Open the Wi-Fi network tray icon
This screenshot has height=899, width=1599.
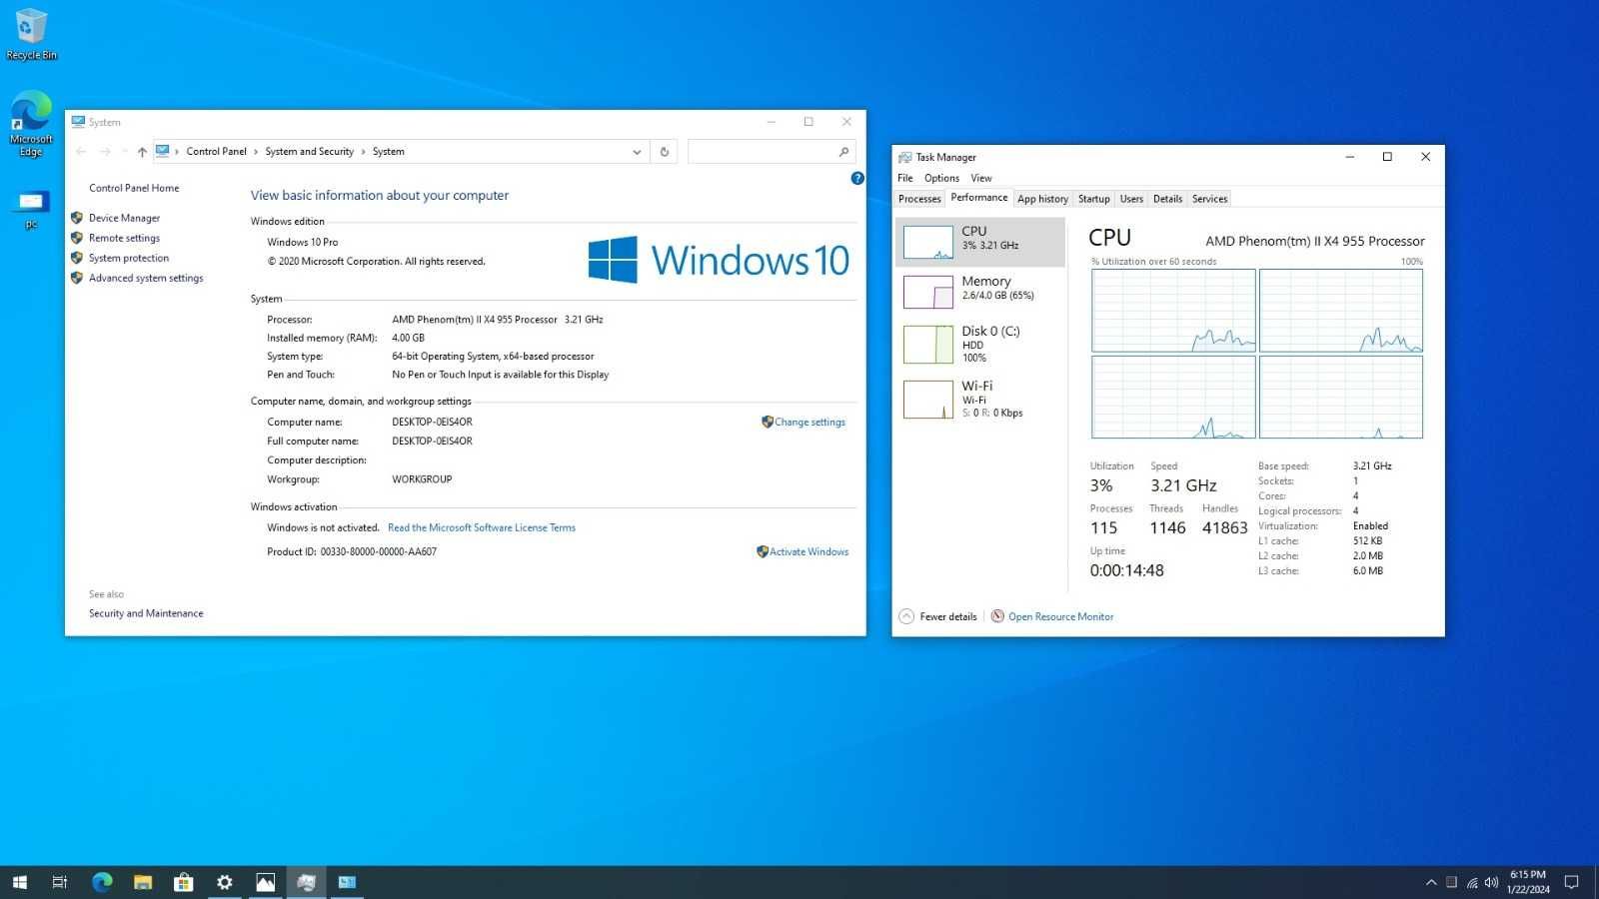(1472, 882)
